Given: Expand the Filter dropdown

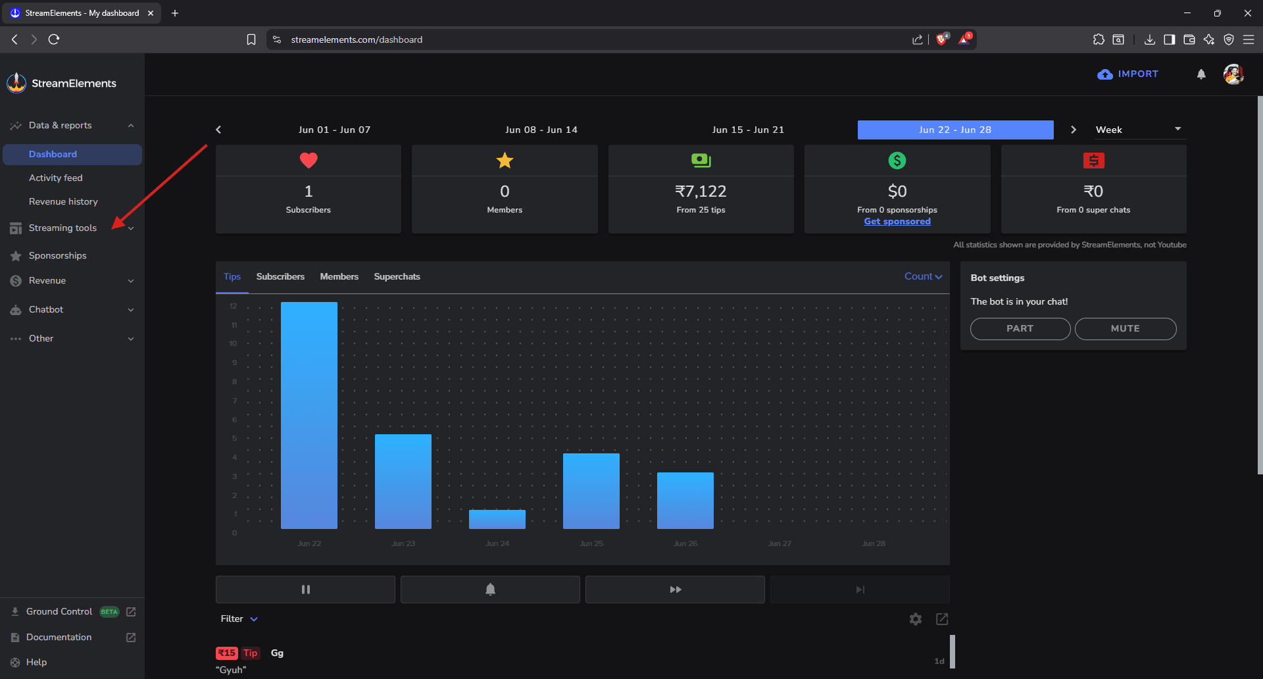Looking at the screenshot, I should [x=239, y=618].
